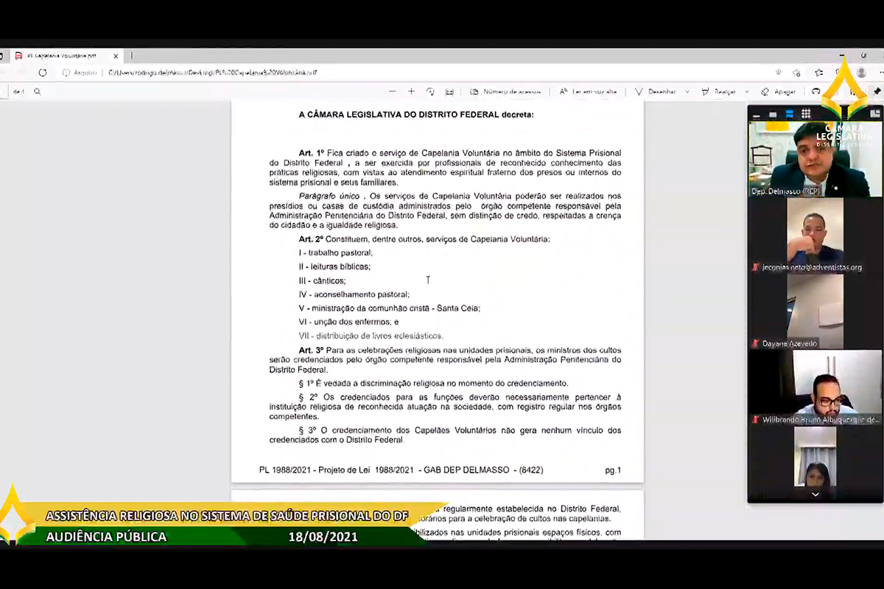This screenshot has height=589, width=884.
Task: Open the PDF search magnifier
Action: click(37, 92)
